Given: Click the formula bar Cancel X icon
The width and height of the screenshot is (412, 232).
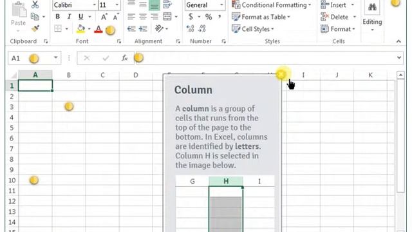Looking at the screenshot, I should (x=87, y=58).
